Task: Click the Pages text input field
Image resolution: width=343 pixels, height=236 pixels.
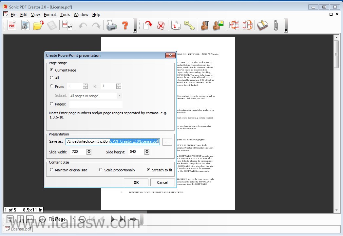Action: pos(96,104)
